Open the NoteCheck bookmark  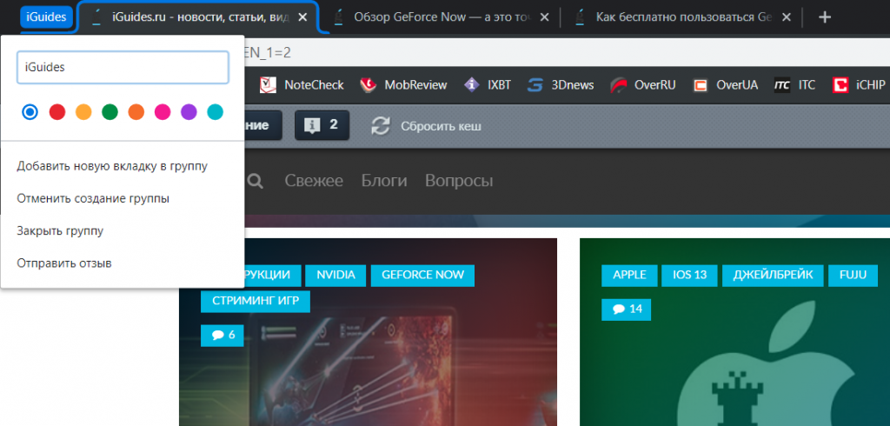[302, 85]
